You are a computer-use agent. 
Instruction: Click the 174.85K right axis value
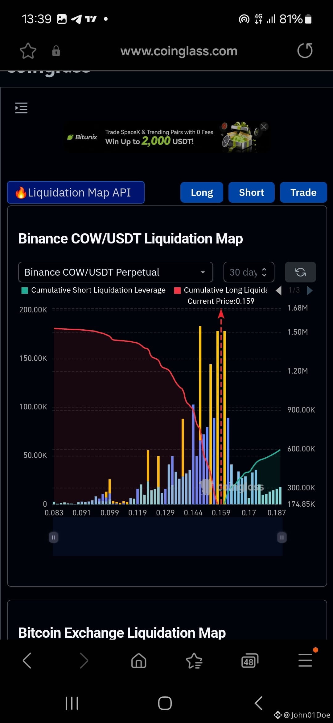[301, 504]
